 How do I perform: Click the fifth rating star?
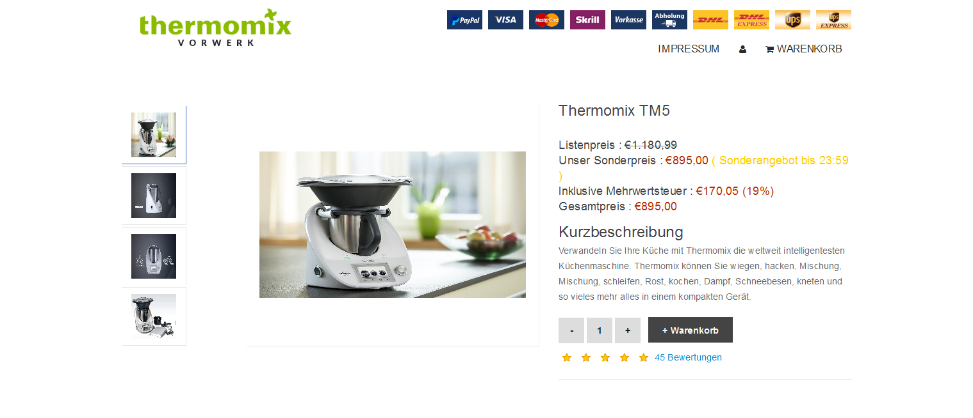[644, 357]
